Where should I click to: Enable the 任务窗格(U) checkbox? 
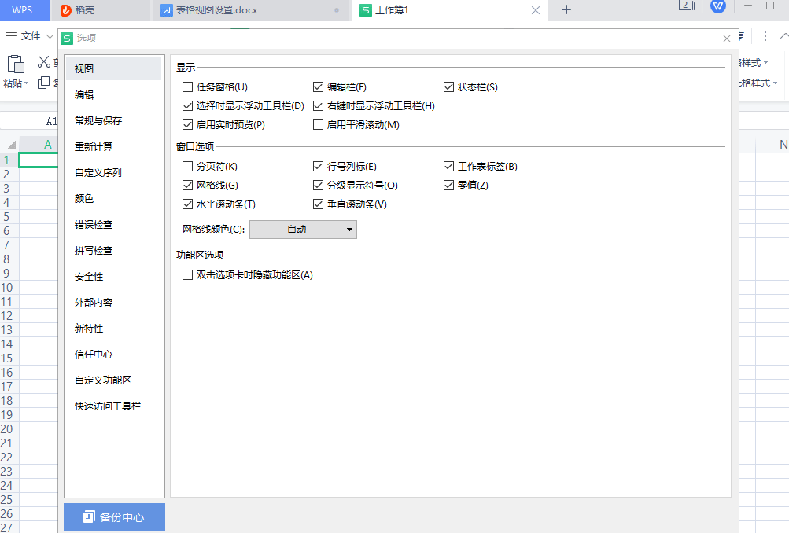pos(188,87)
